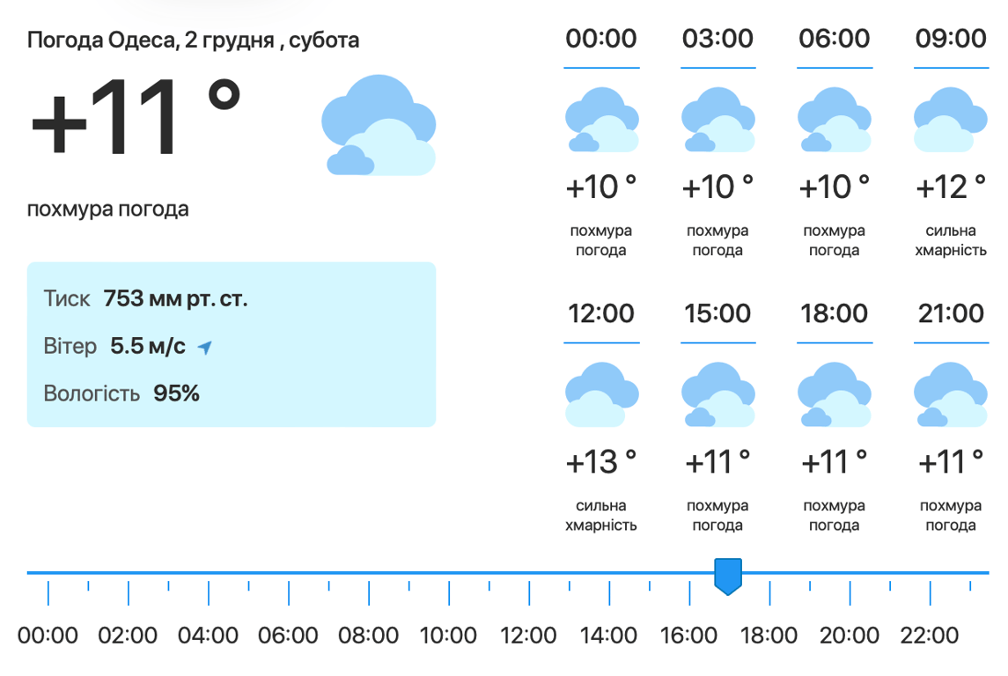Screen dimensions: 1008x676
Task: Click the wind direction arrow icon
Action: pyautogui.click(x=205, y=348)
